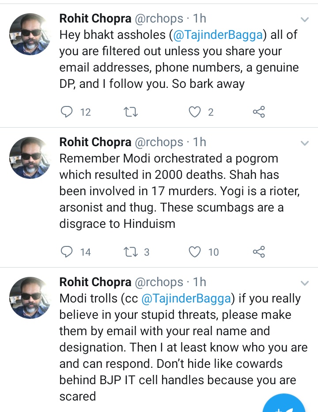Retweet the 'filtered out' tweet
Viewport: 318px width, 412px height.
tap(131, 112)
